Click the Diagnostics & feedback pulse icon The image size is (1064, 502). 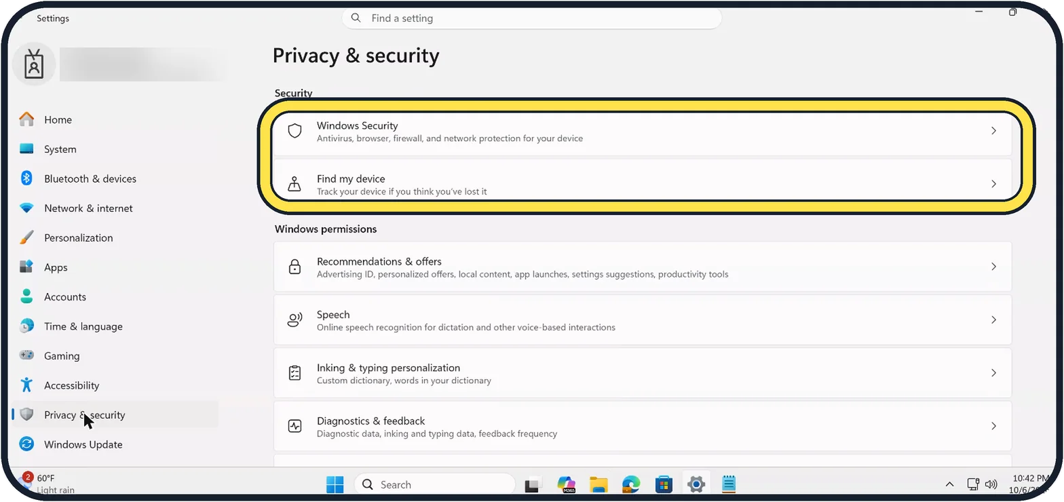point(294,426)
